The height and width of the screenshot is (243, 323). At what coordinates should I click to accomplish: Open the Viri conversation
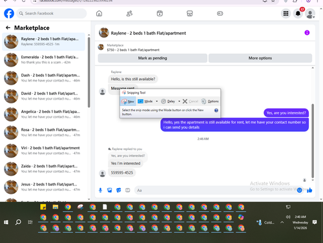(43, 151)
